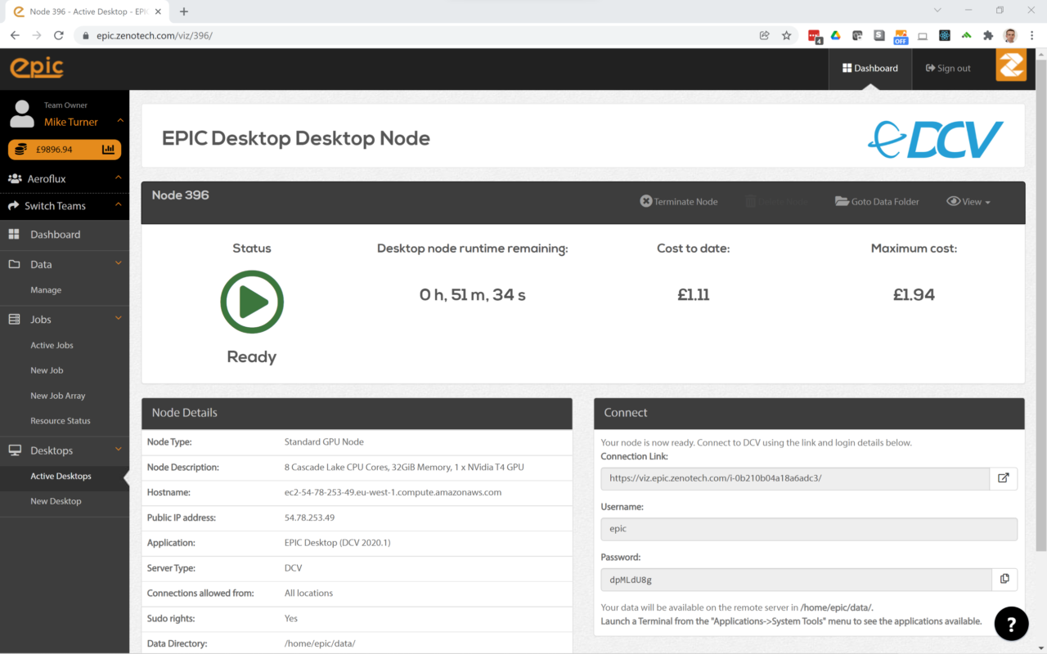Expand the Aeroflux team menu
The height and width of the screenshot is (654, 1047).
pos(119,178)
